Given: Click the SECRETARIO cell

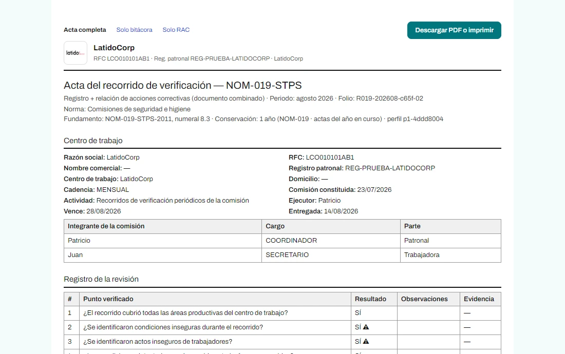Looking at the screenshot, I should pos(331,255).
